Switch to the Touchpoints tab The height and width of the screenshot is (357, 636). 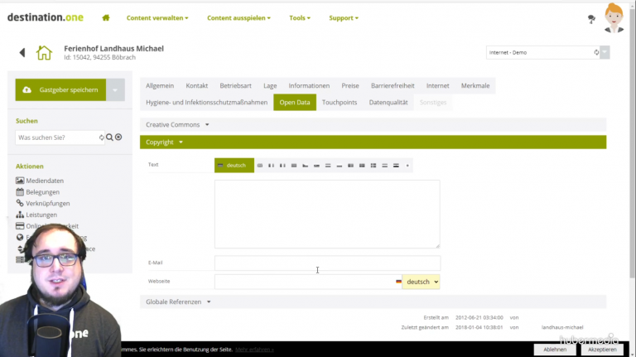point(340,102)
